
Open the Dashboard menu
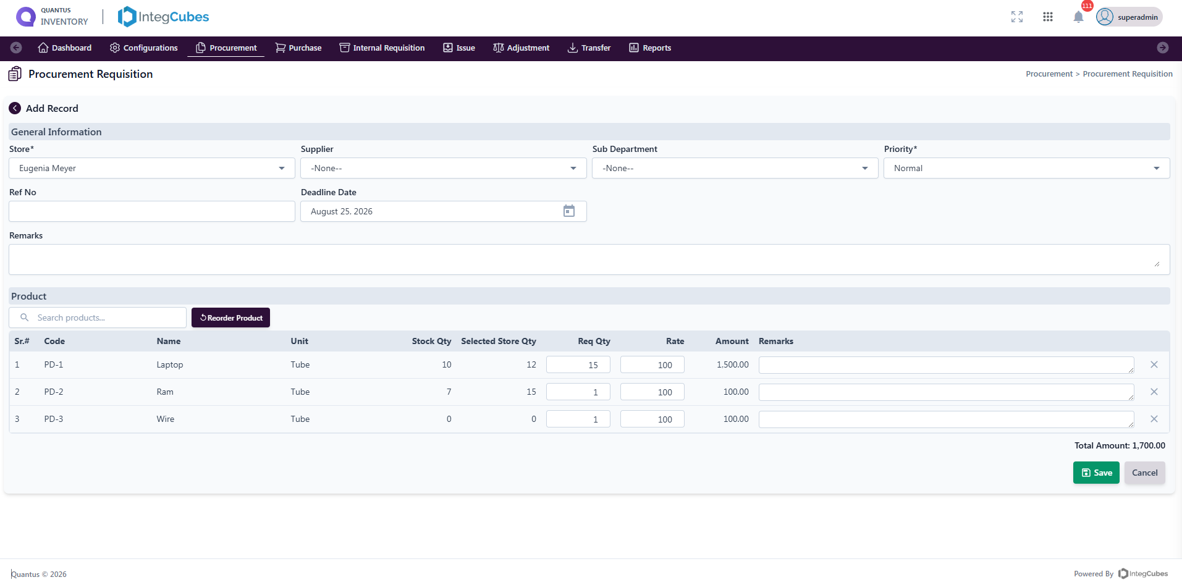65,48
